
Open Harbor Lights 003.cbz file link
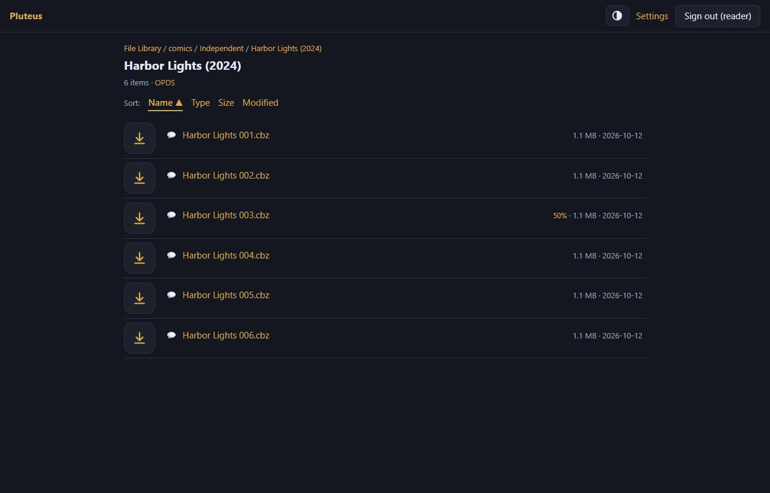pyautogui.click(x=226, y=215)
